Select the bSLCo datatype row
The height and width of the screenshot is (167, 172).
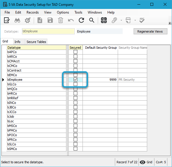click(36, 144)
